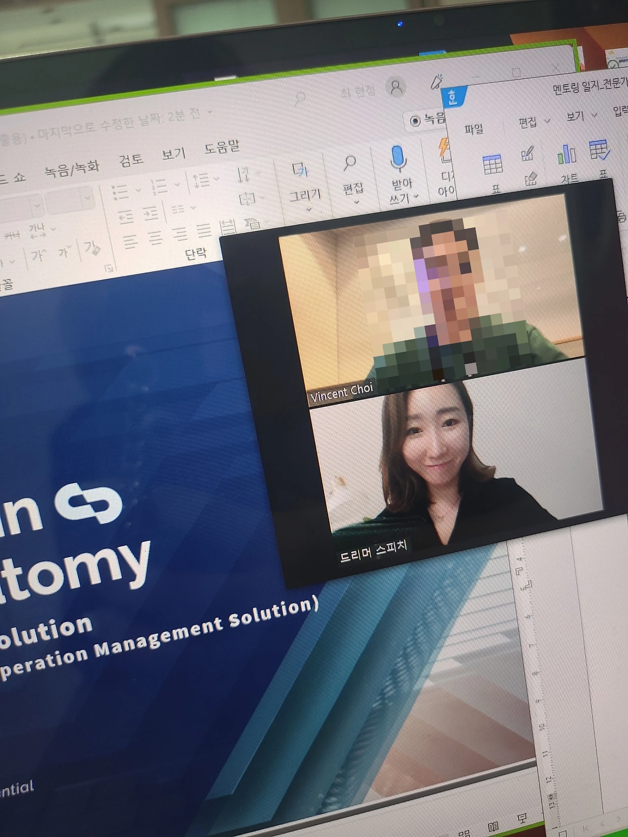Open the bullet list button in PowerPoint
This screenshot has height=837, width=628.
pos(120,192)
